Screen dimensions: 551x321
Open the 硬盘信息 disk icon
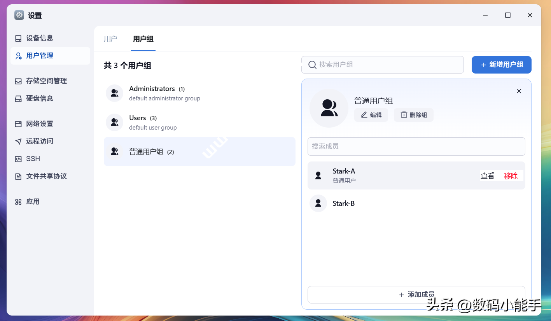pyautogui.click(x=18, y=98)
